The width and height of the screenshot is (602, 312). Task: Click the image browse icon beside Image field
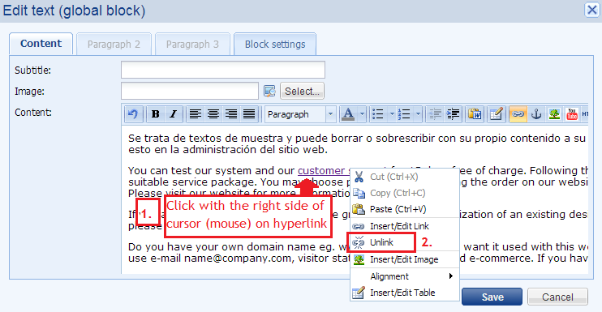[x=269, y=92]
